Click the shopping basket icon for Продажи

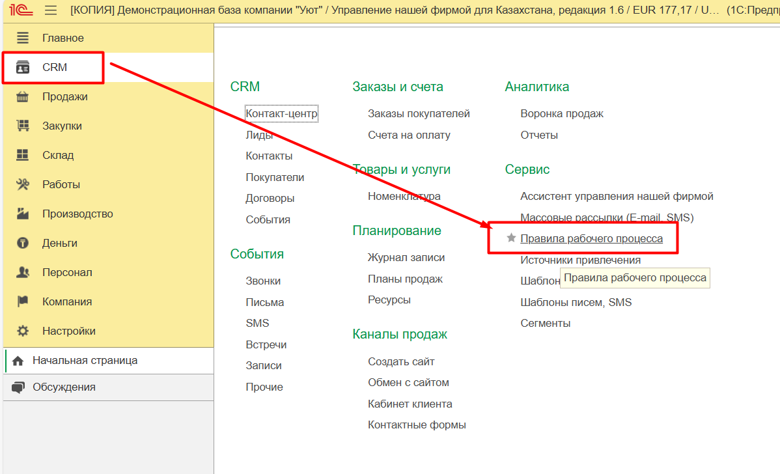23,97
